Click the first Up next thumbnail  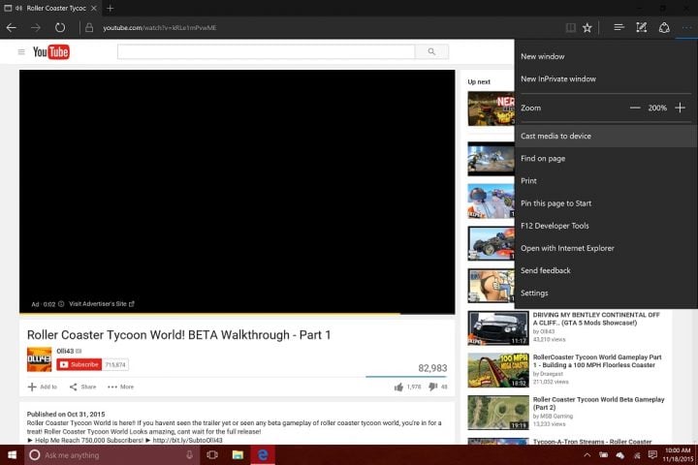click(x=491, y=108)
